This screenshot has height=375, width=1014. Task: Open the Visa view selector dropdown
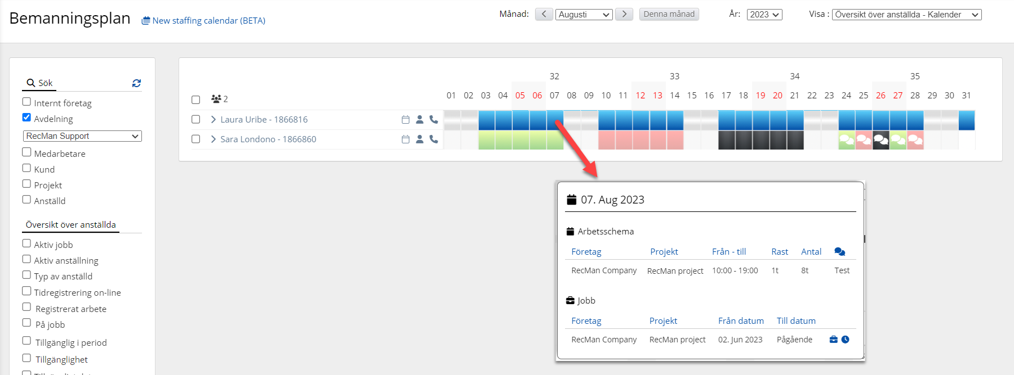pyautogui.click(x=906, y=15)
